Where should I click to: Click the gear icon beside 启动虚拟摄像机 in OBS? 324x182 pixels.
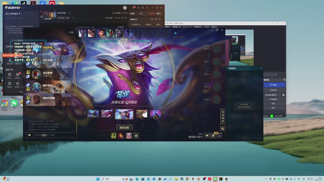[x=283, y=95]
